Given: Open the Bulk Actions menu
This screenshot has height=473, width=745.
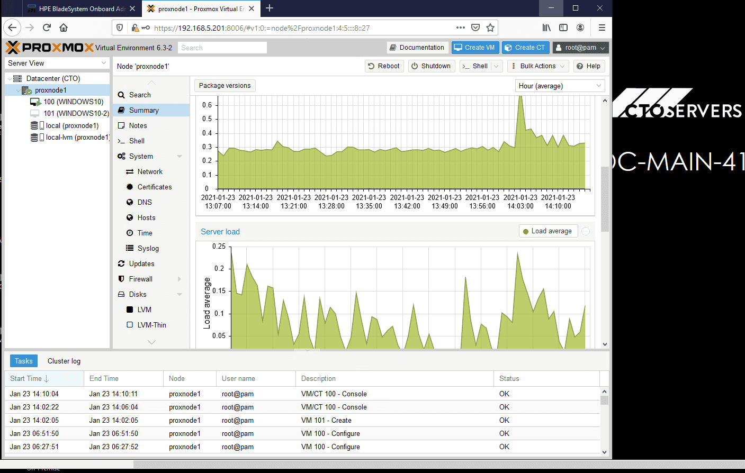Looking at the screenshot, I should point(537,66).
